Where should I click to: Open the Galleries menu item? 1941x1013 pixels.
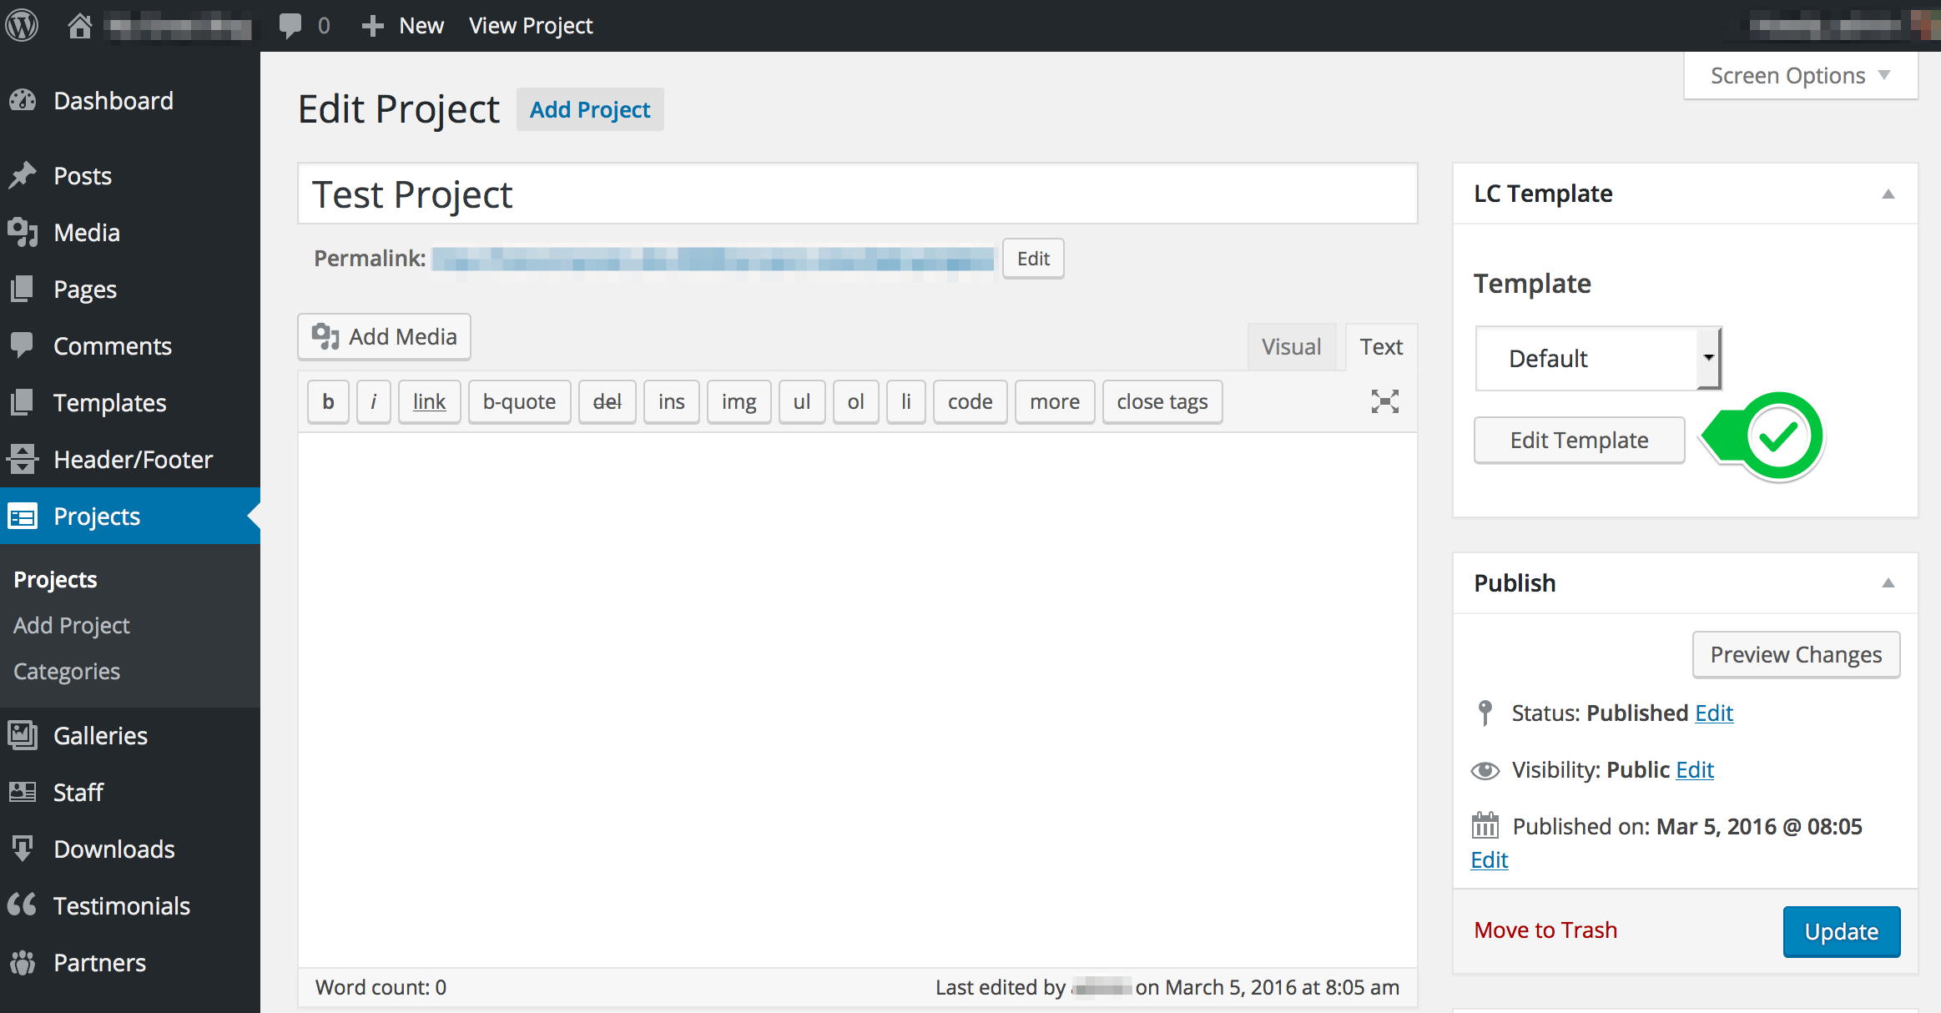point(130,735)
